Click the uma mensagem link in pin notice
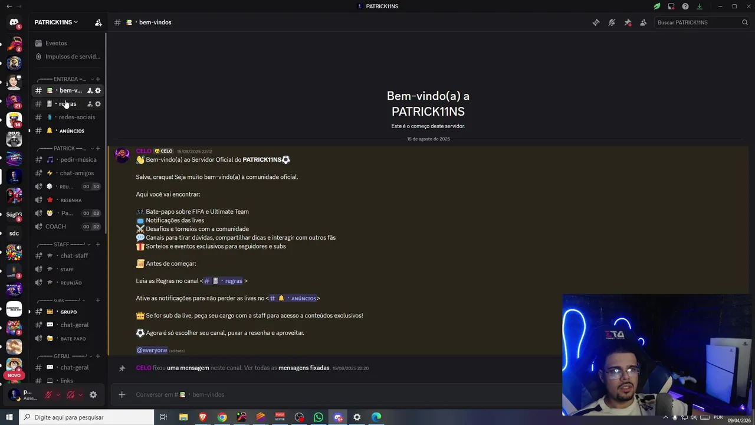Screen dimensions: 755x425 tap(188, 368)
